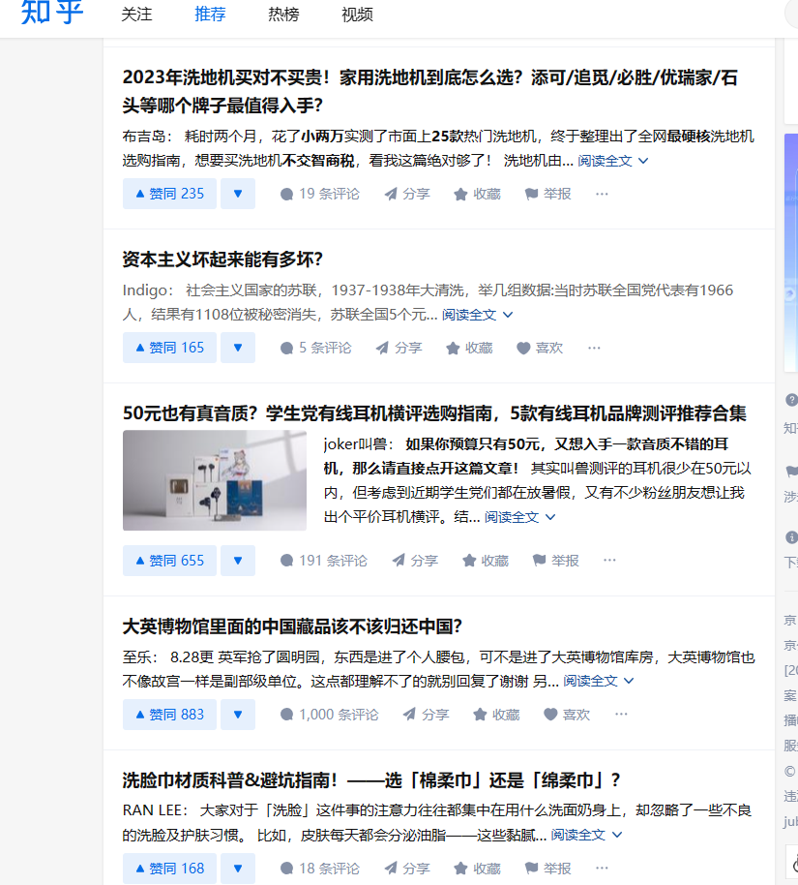Screen dimensions: 798x885
Task: Click 收藏 on the earphone article
Action: (x=485, y=561)
